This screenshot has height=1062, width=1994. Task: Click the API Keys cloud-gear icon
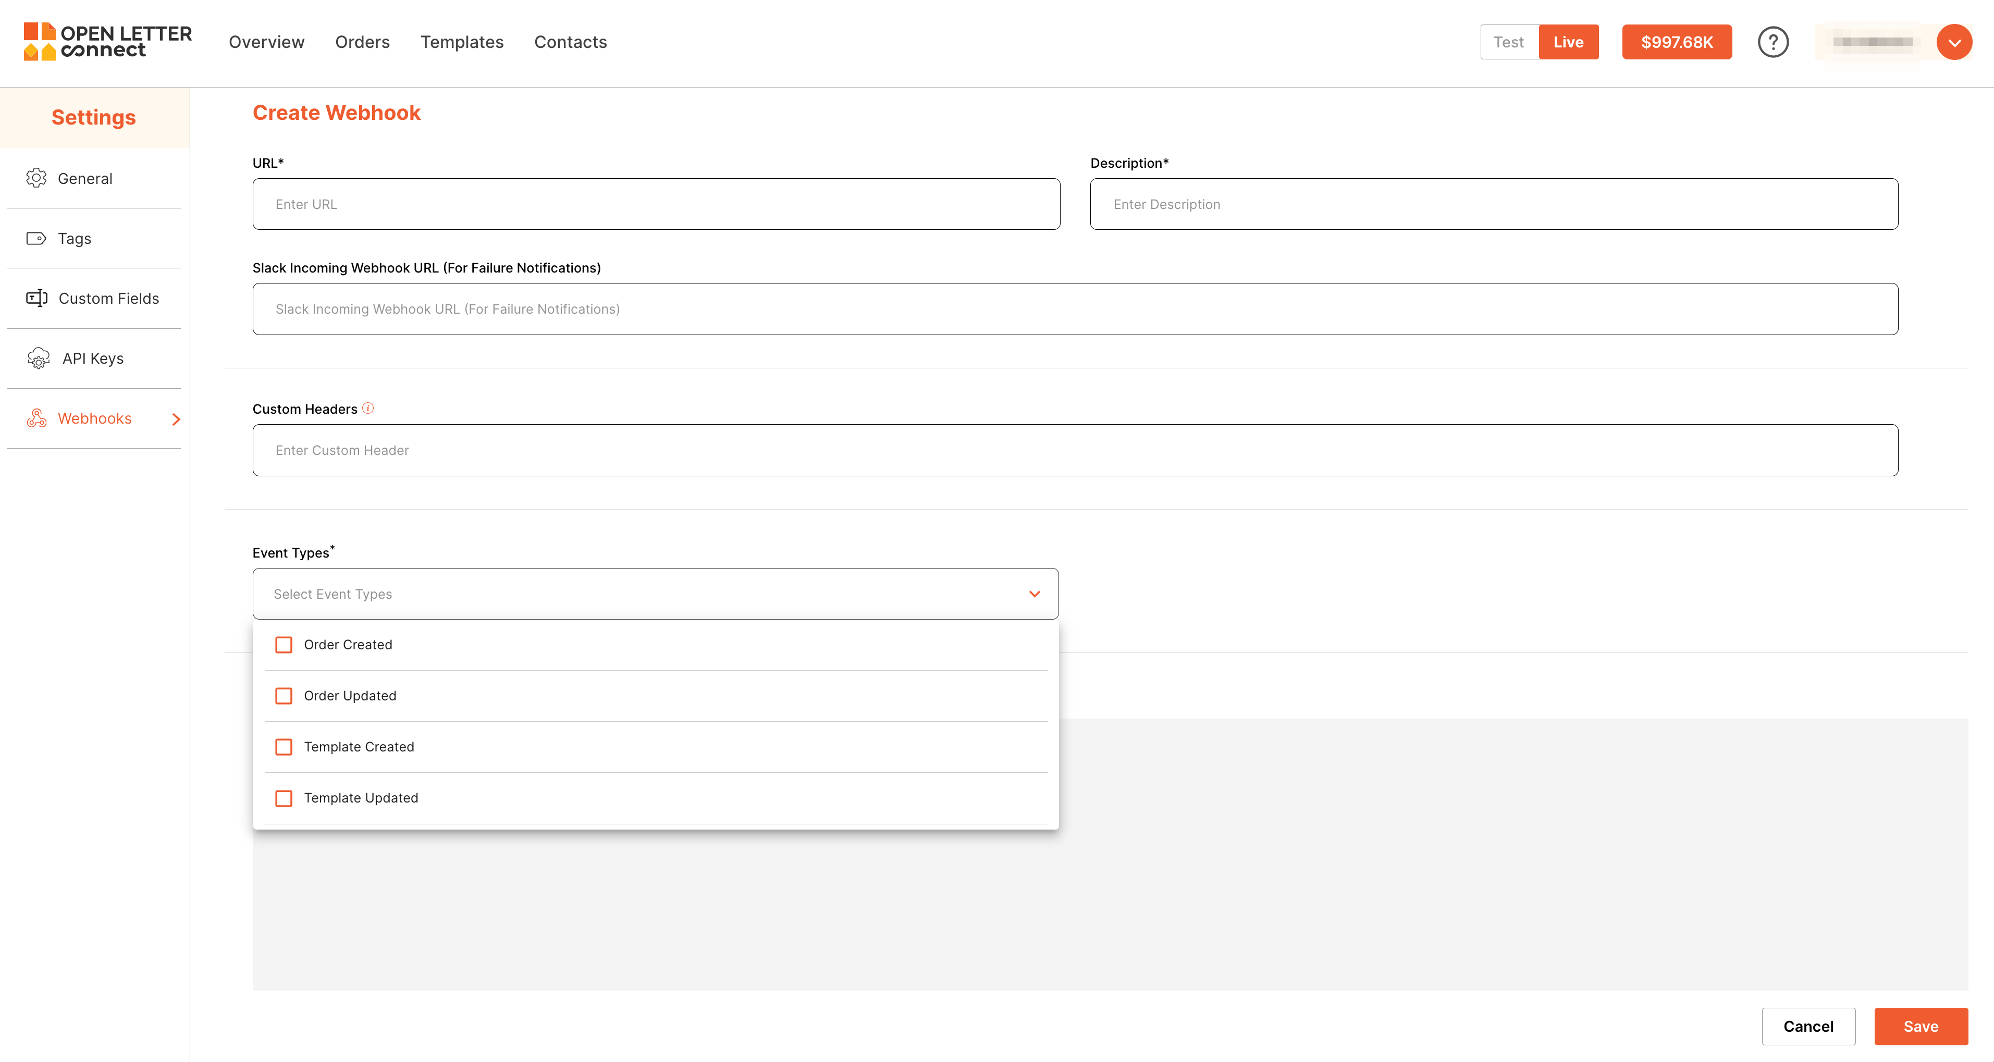point(38,359)
